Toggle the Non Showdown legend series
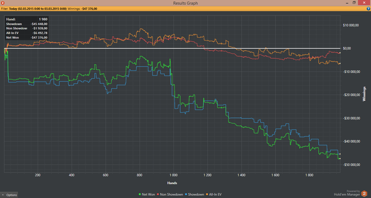The width and height of the screenshot is (371, 198). [170, 194]
